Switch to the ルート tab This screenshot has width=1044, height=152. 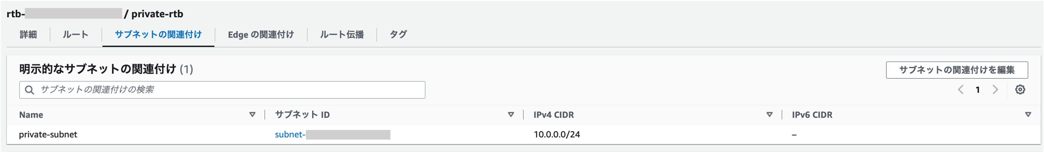75,35
